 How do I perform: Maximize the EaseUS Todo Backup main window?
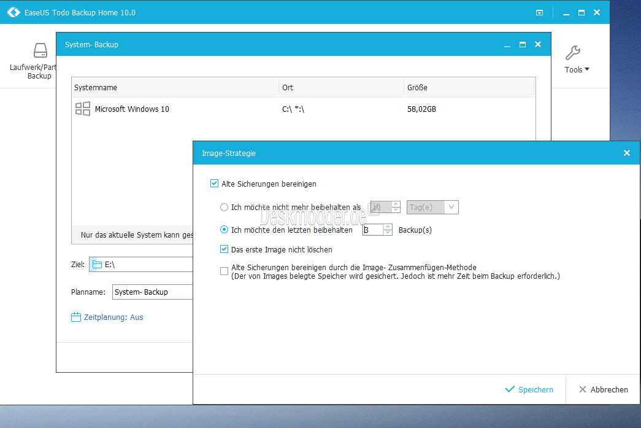[x=582, y=13]
